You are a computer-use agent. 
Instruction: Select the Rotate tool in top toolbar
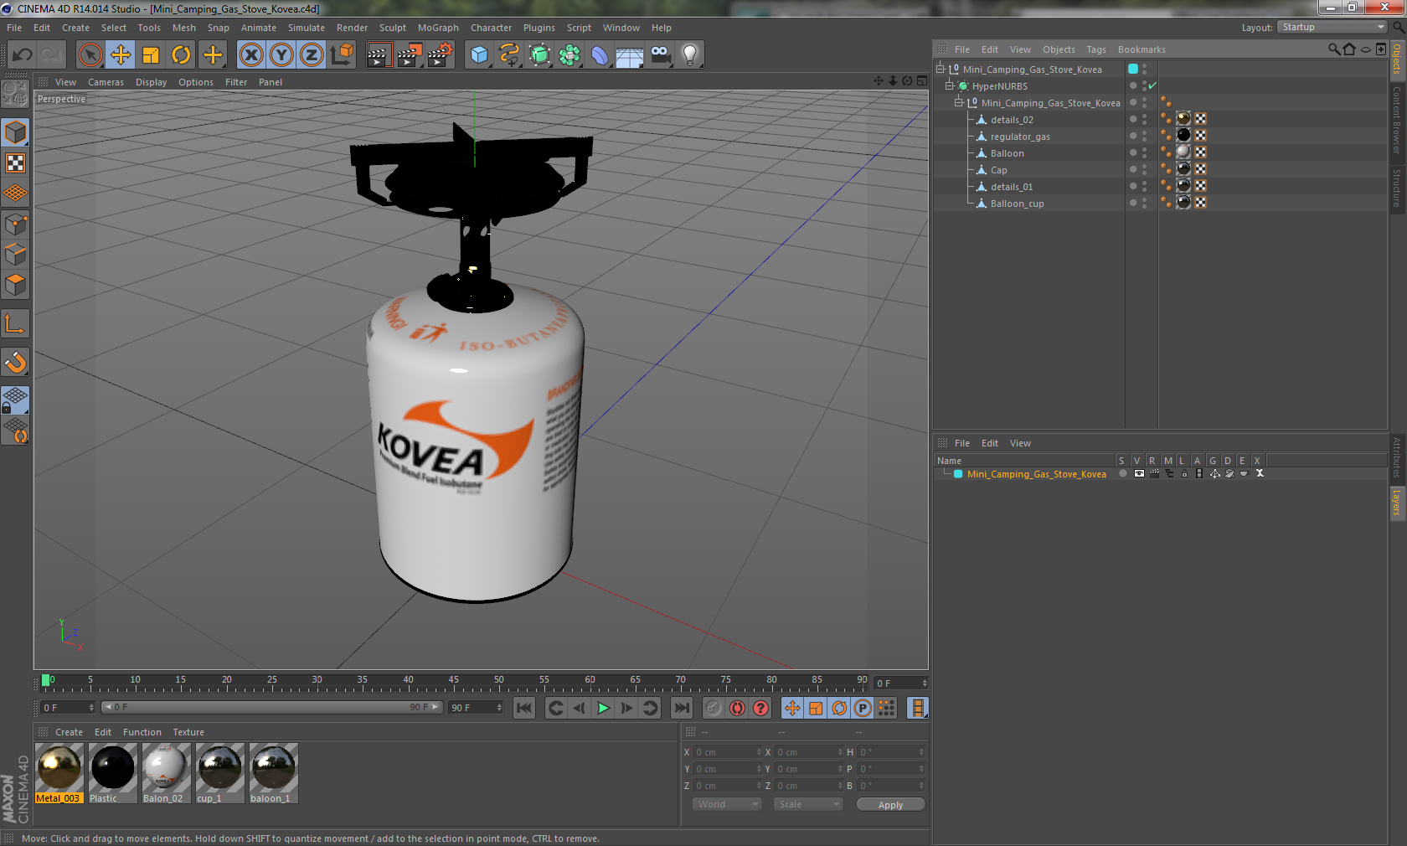tap(181, 55)
